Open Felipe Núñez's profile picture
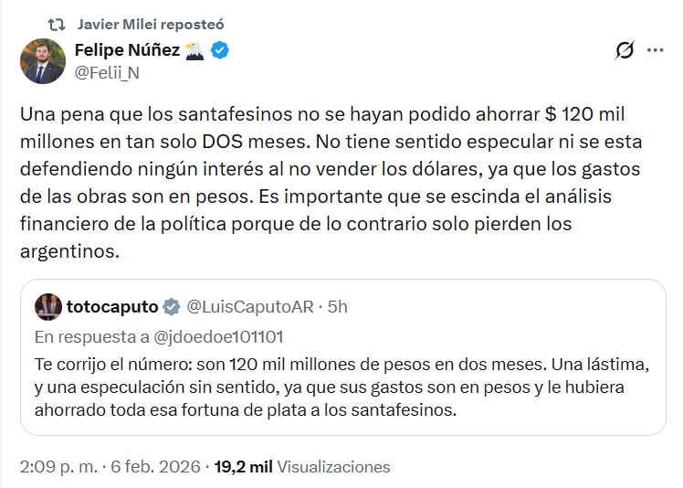Screen dimensions: 683x488 (43, 61)
